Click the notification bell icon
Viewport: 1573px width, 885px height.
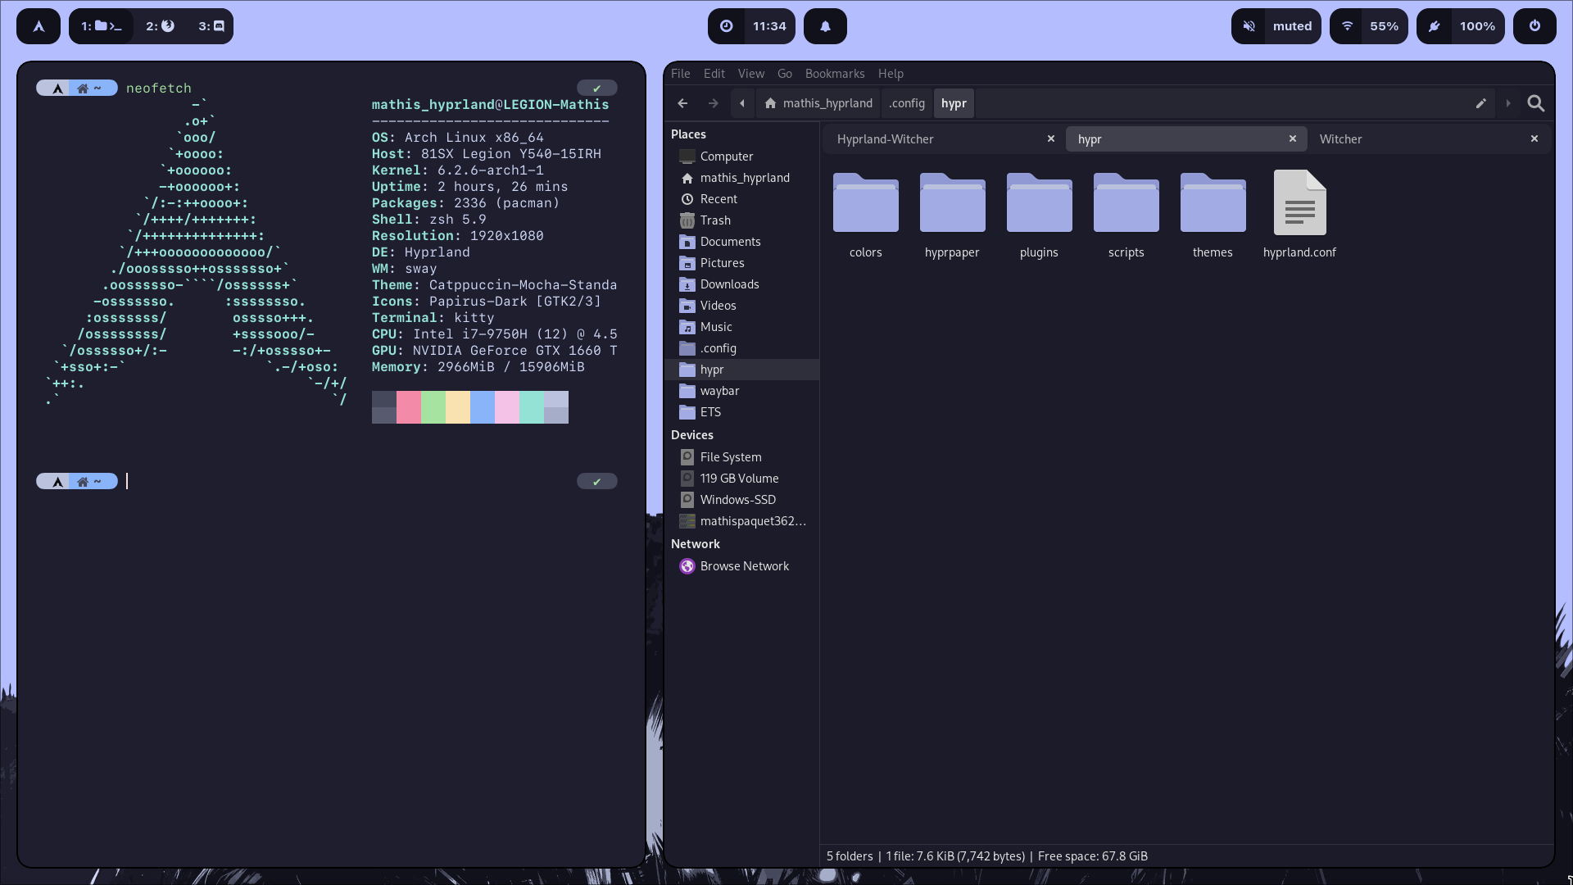(825, 26)
